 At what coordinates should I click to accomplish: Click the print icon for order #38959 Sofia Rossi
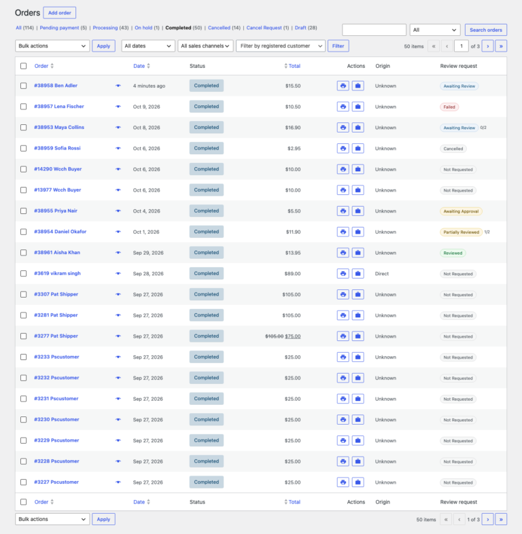pyautogui.click(x=343, y=149)
